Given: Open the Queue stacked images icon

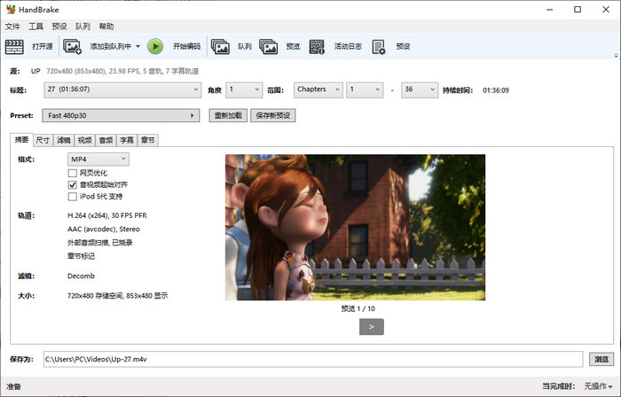Looking at the screenshot, I should (x=220, y=46).
